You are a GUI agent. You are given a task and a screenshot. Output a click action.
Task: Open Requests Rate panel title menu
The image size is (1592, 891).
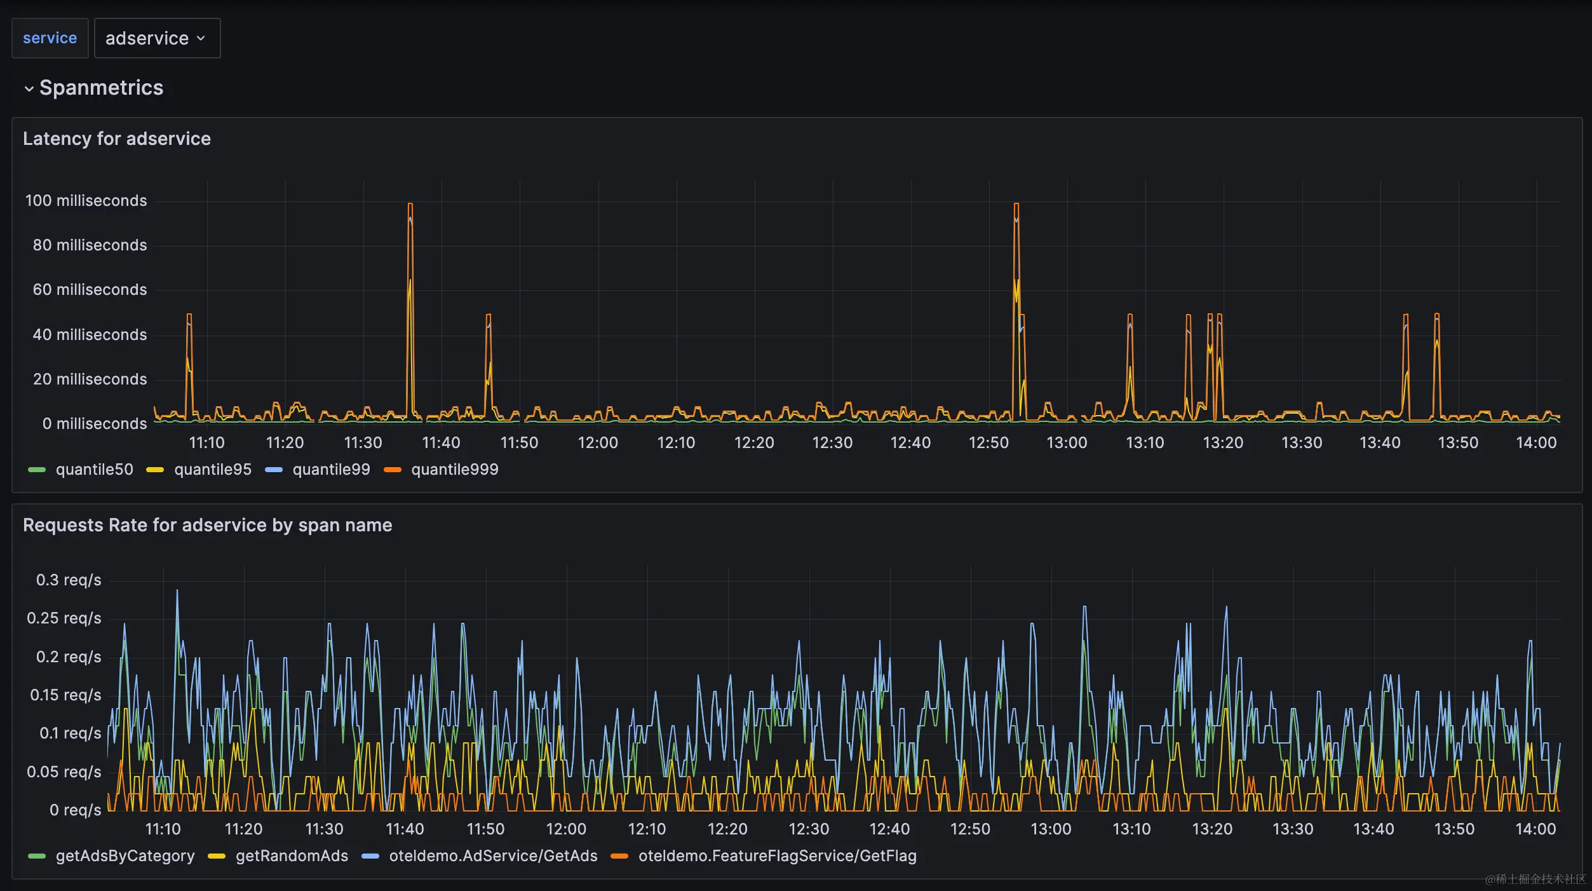[x=207, y=525]
